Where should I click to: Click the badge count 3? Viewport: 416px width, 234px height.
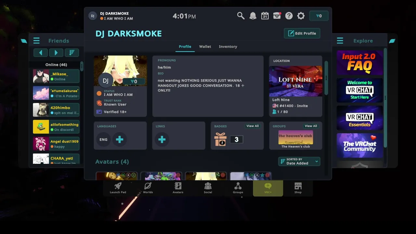pyautogui.click(x=236, y=139)
